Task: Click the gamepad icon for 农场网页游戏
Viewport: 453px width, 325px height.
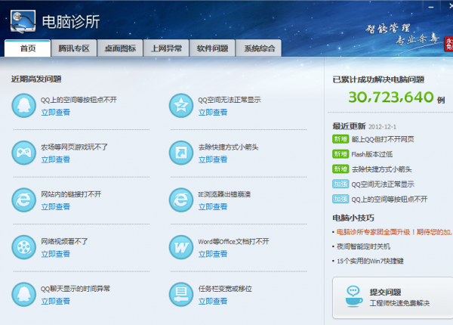Action: [24, 152]
